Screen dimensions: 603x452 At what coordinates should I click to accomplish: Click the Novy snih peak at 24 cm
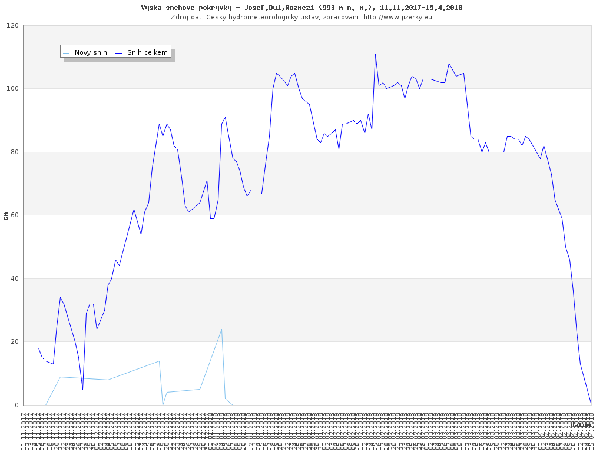click(221, 330)
